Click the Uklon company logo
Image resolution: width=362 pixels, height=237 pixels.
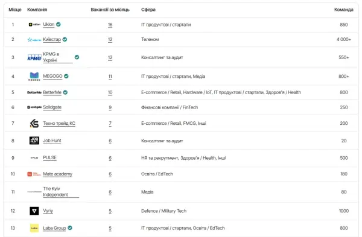tap(34, 25)
